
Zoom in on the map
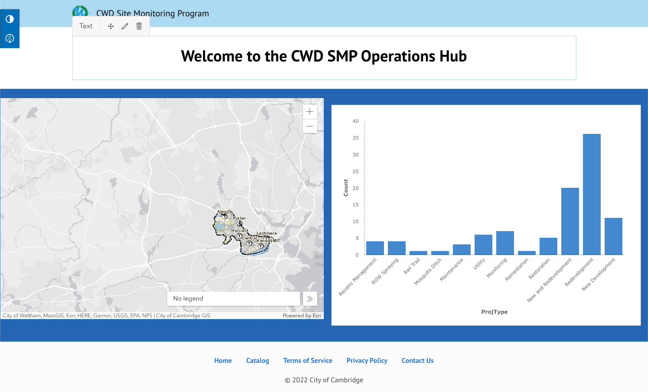[x=310, y=112]
